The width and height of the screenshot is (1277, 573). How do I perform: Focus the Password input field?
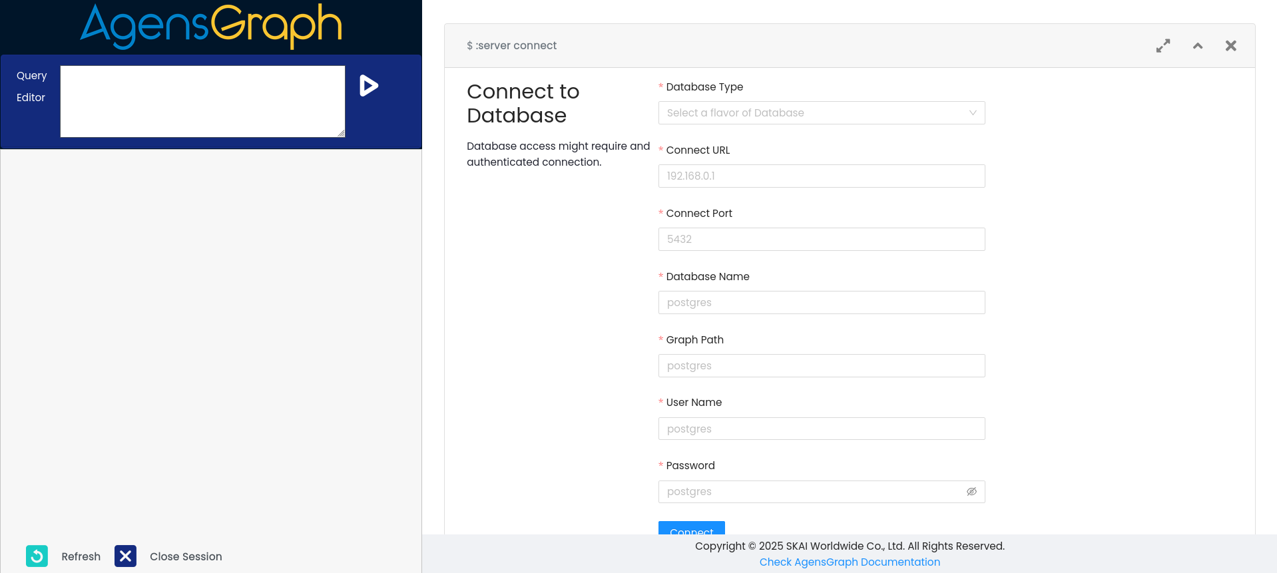(812, 492)
